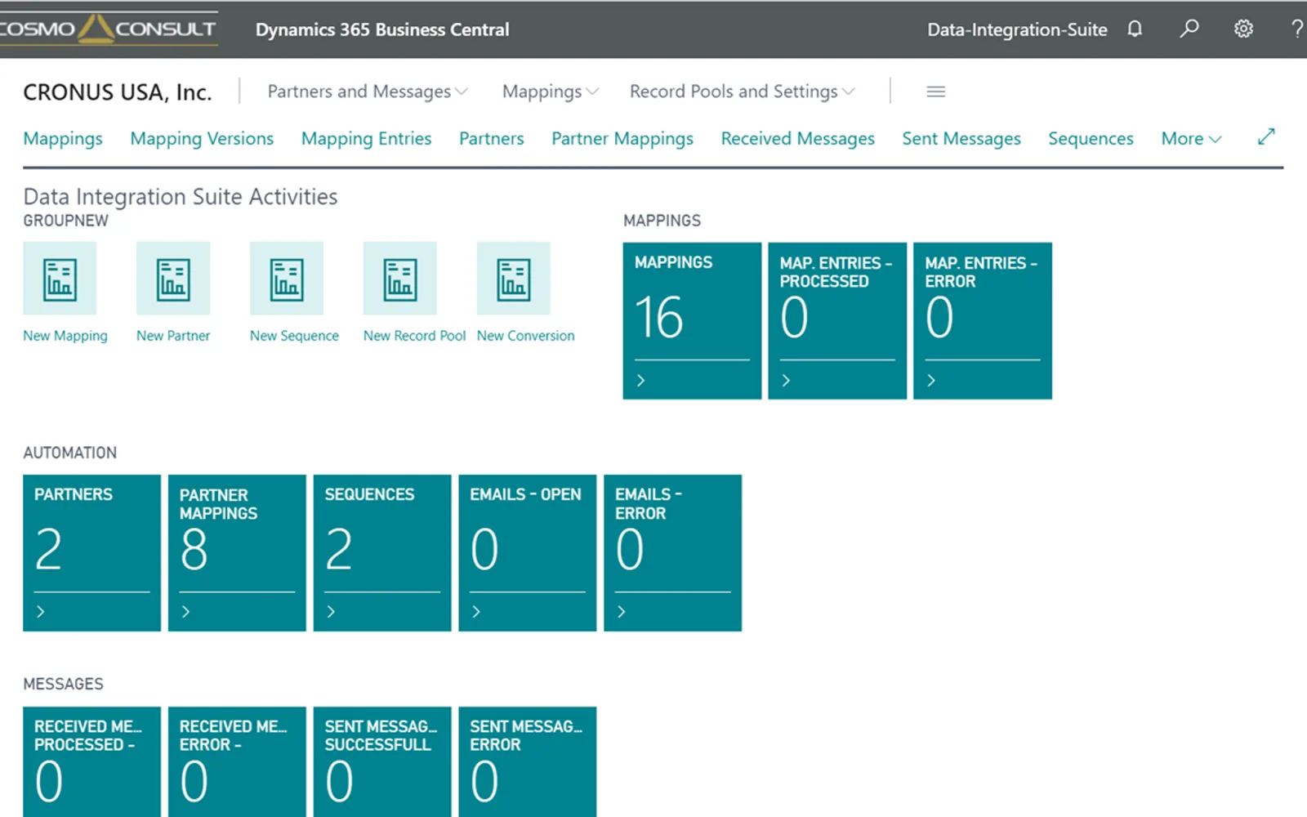Open the Received Me... Error tile
The image size is (1307, 817).
(237, 761)
